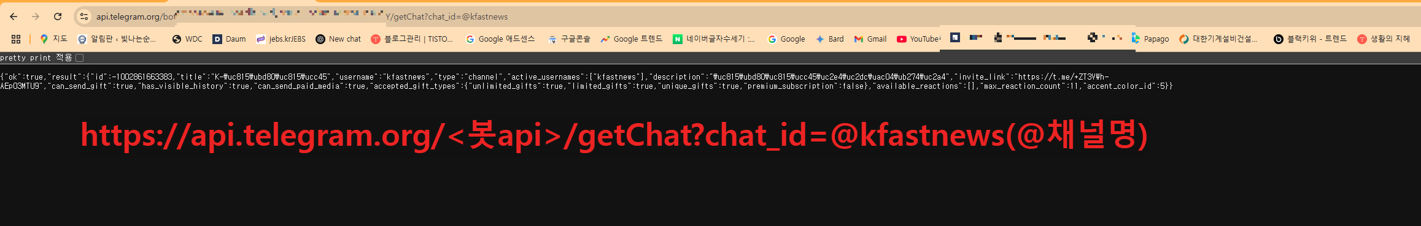Open the Google 트렌드 bookmark

[x=631, y=39]
